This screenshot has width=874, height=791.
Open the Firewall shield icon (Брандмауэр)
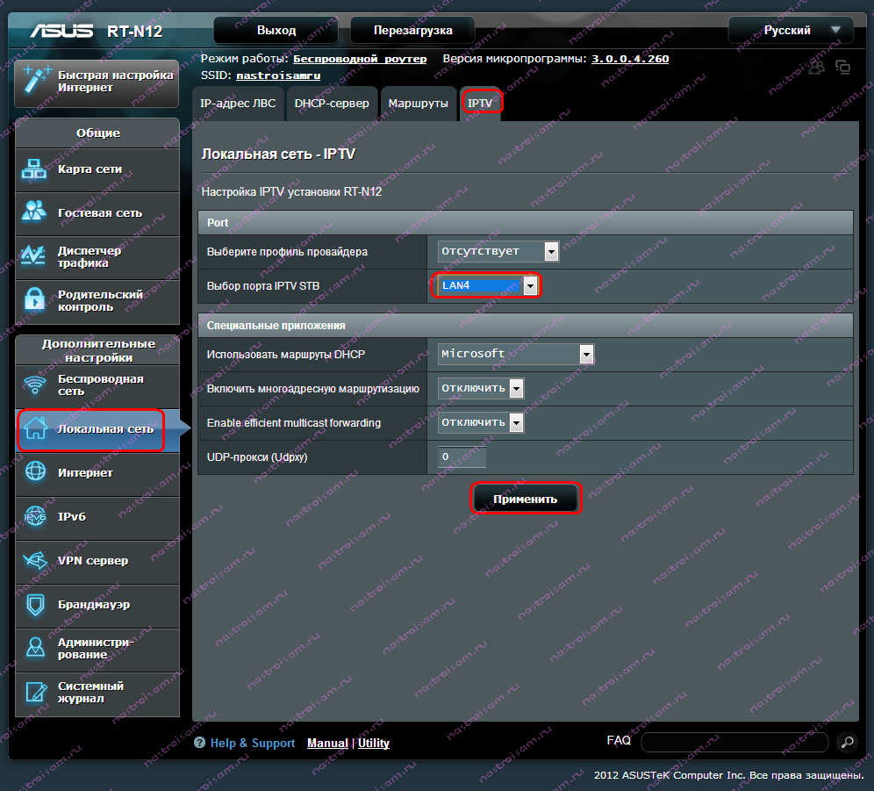pos(35,604)
